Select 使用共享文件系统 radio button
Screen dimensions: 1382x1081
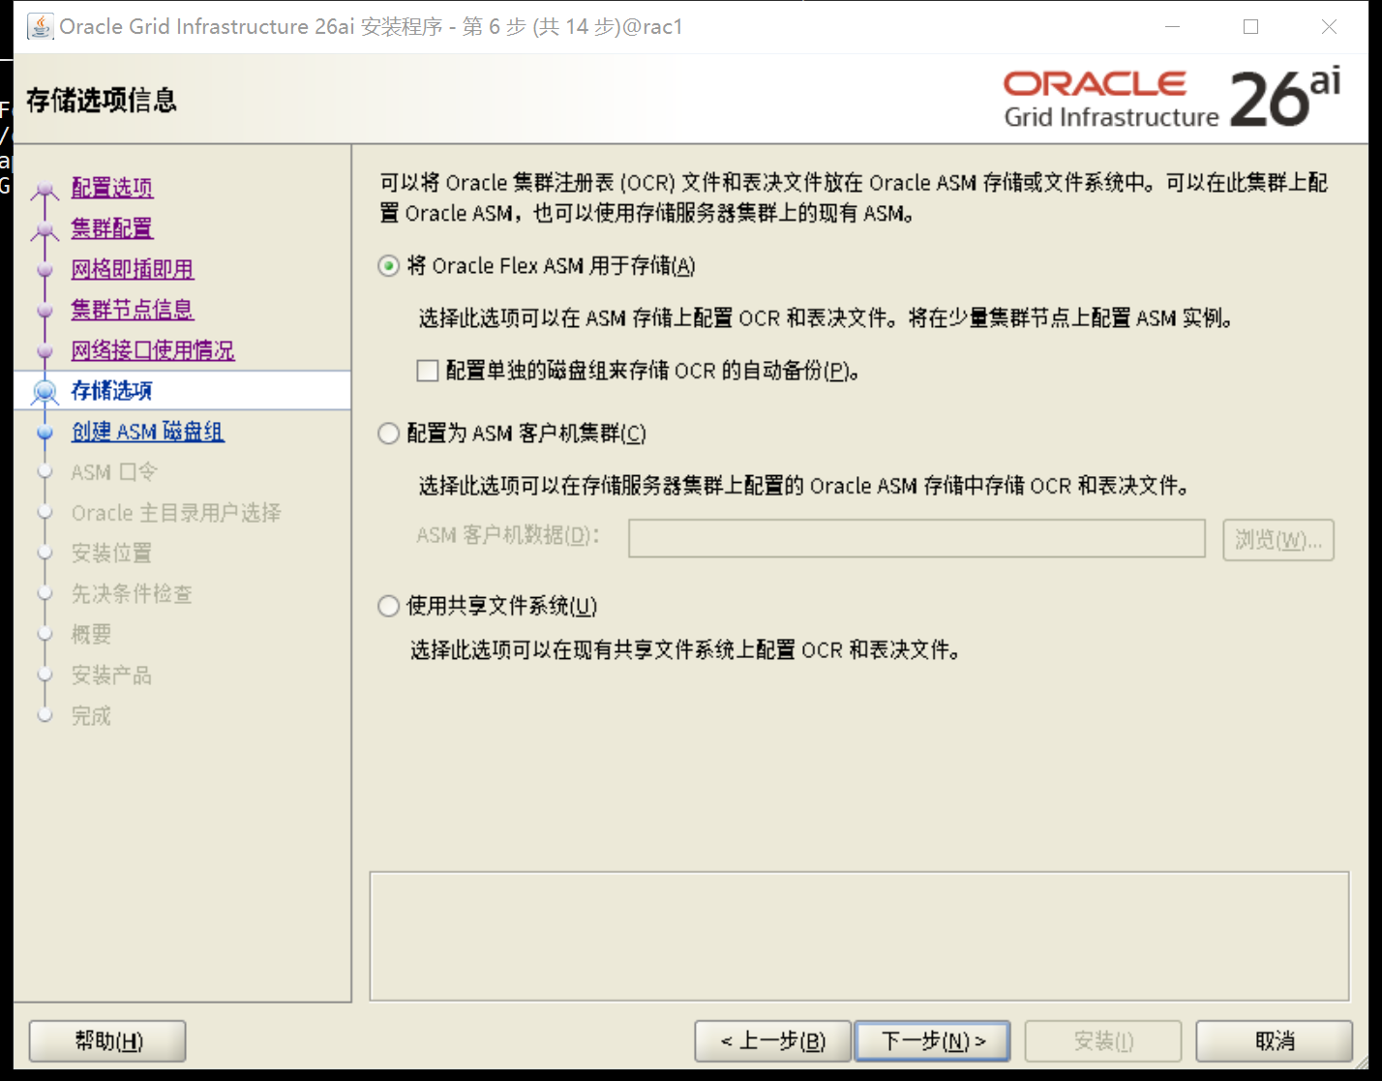(388, 606)
